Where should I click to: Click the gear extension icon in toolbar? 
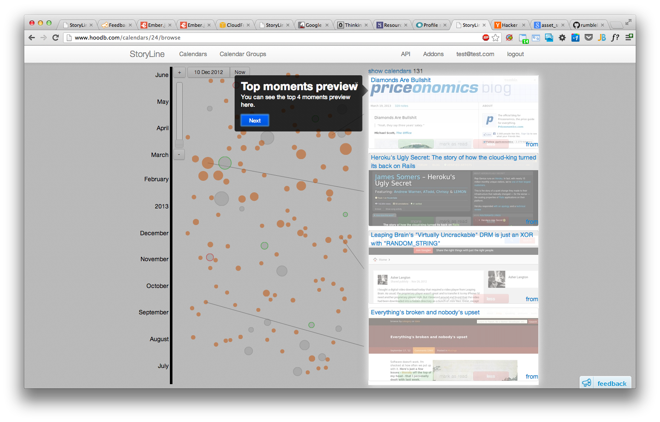pos(562,37)
